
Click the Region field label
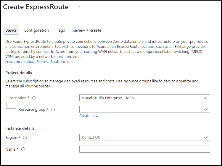12,138
